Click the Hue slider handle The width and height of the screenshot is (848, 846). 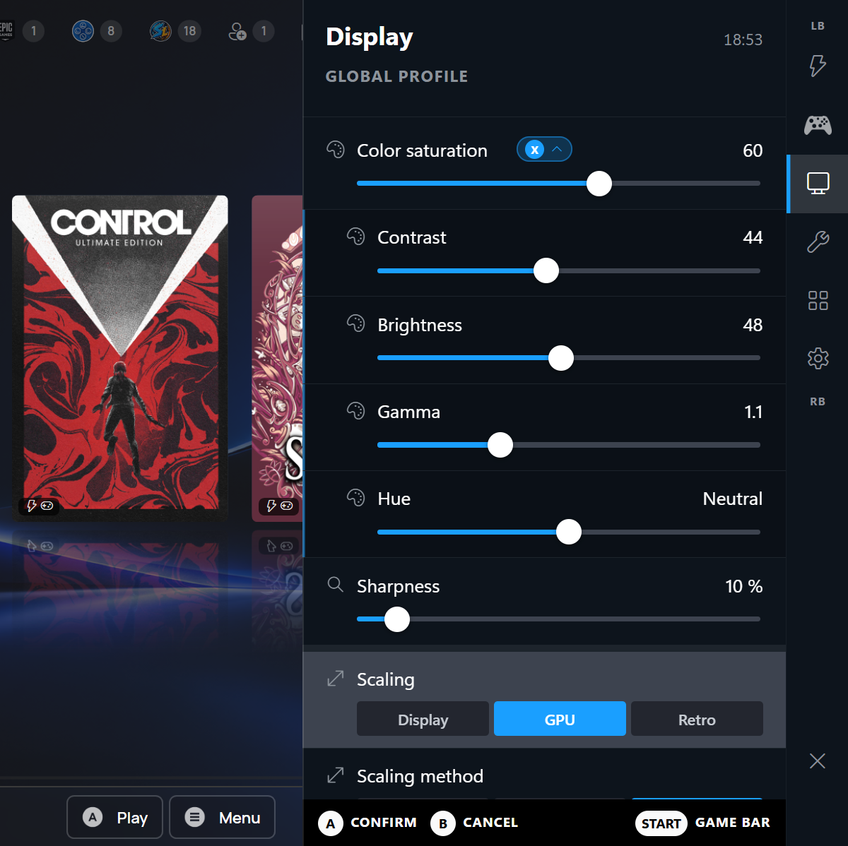click(569, 532)
